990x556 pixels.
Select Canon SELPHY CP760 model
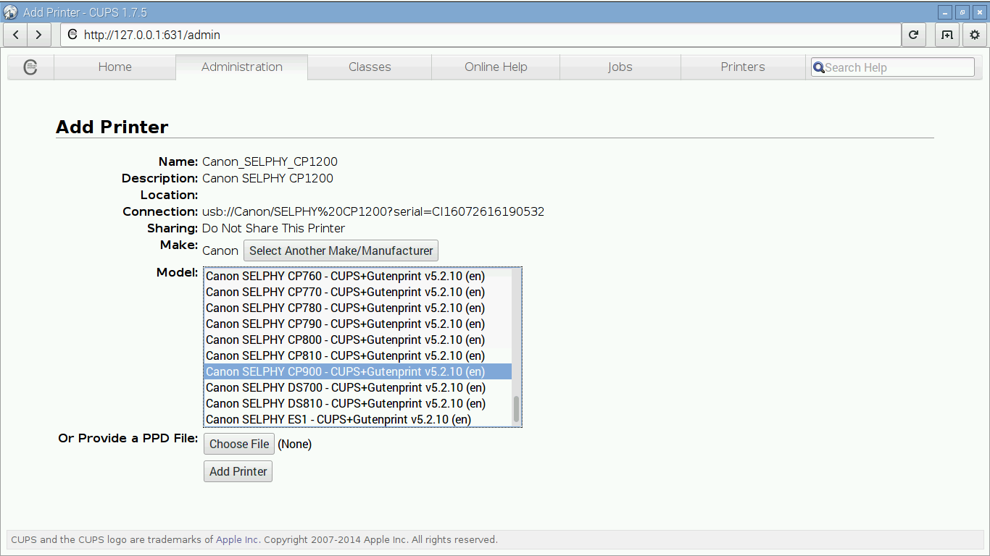point(357,276)
